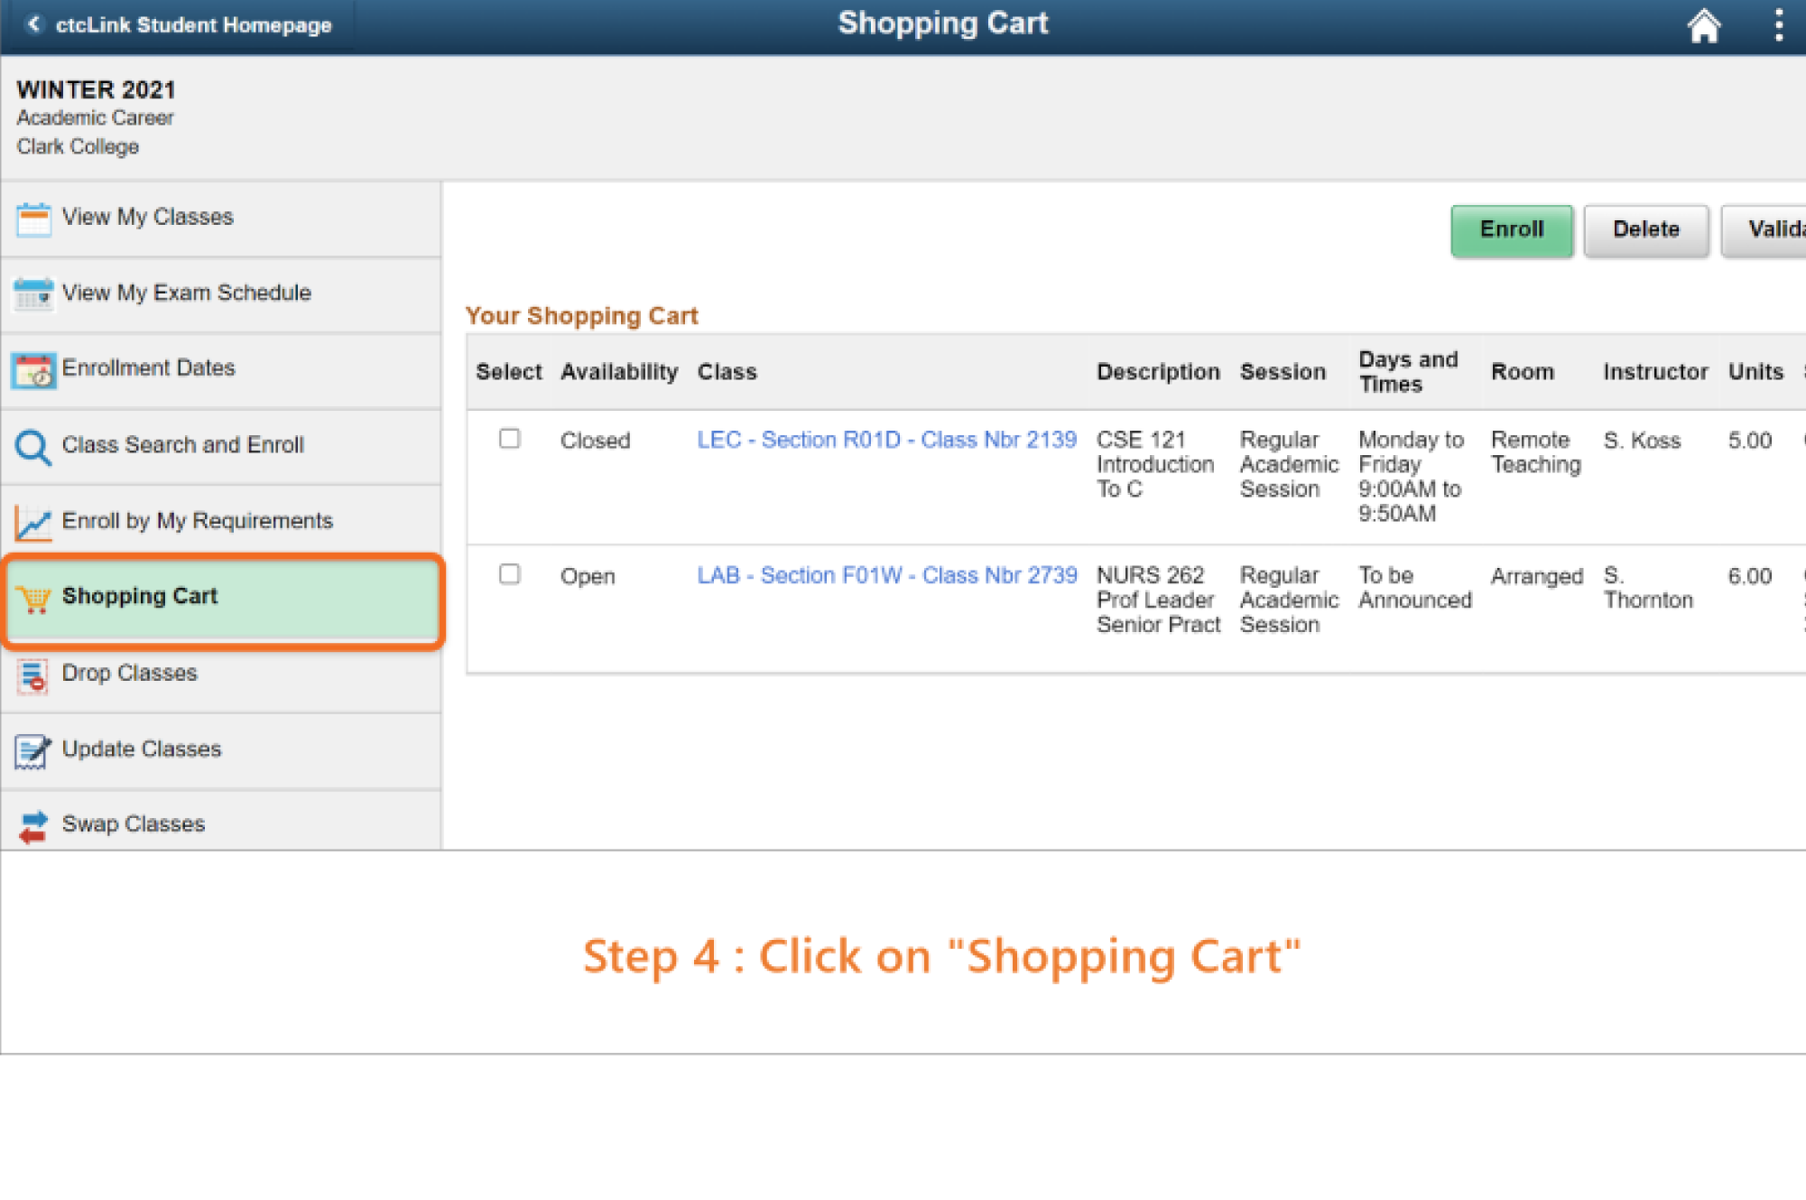Click the Enrollment Dates icon
Screen dimensions: 1806x1200
[33, 370]
